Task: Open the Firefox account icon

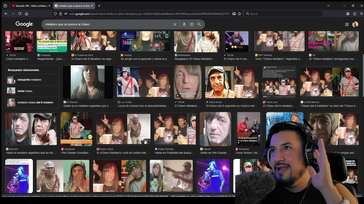Action: [x=348, y=14]
